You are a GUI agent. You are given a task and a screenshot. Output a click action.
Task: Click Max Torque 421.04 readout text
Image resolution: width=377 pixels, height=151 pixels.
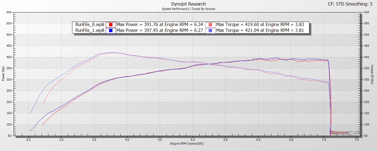point(260,30)
